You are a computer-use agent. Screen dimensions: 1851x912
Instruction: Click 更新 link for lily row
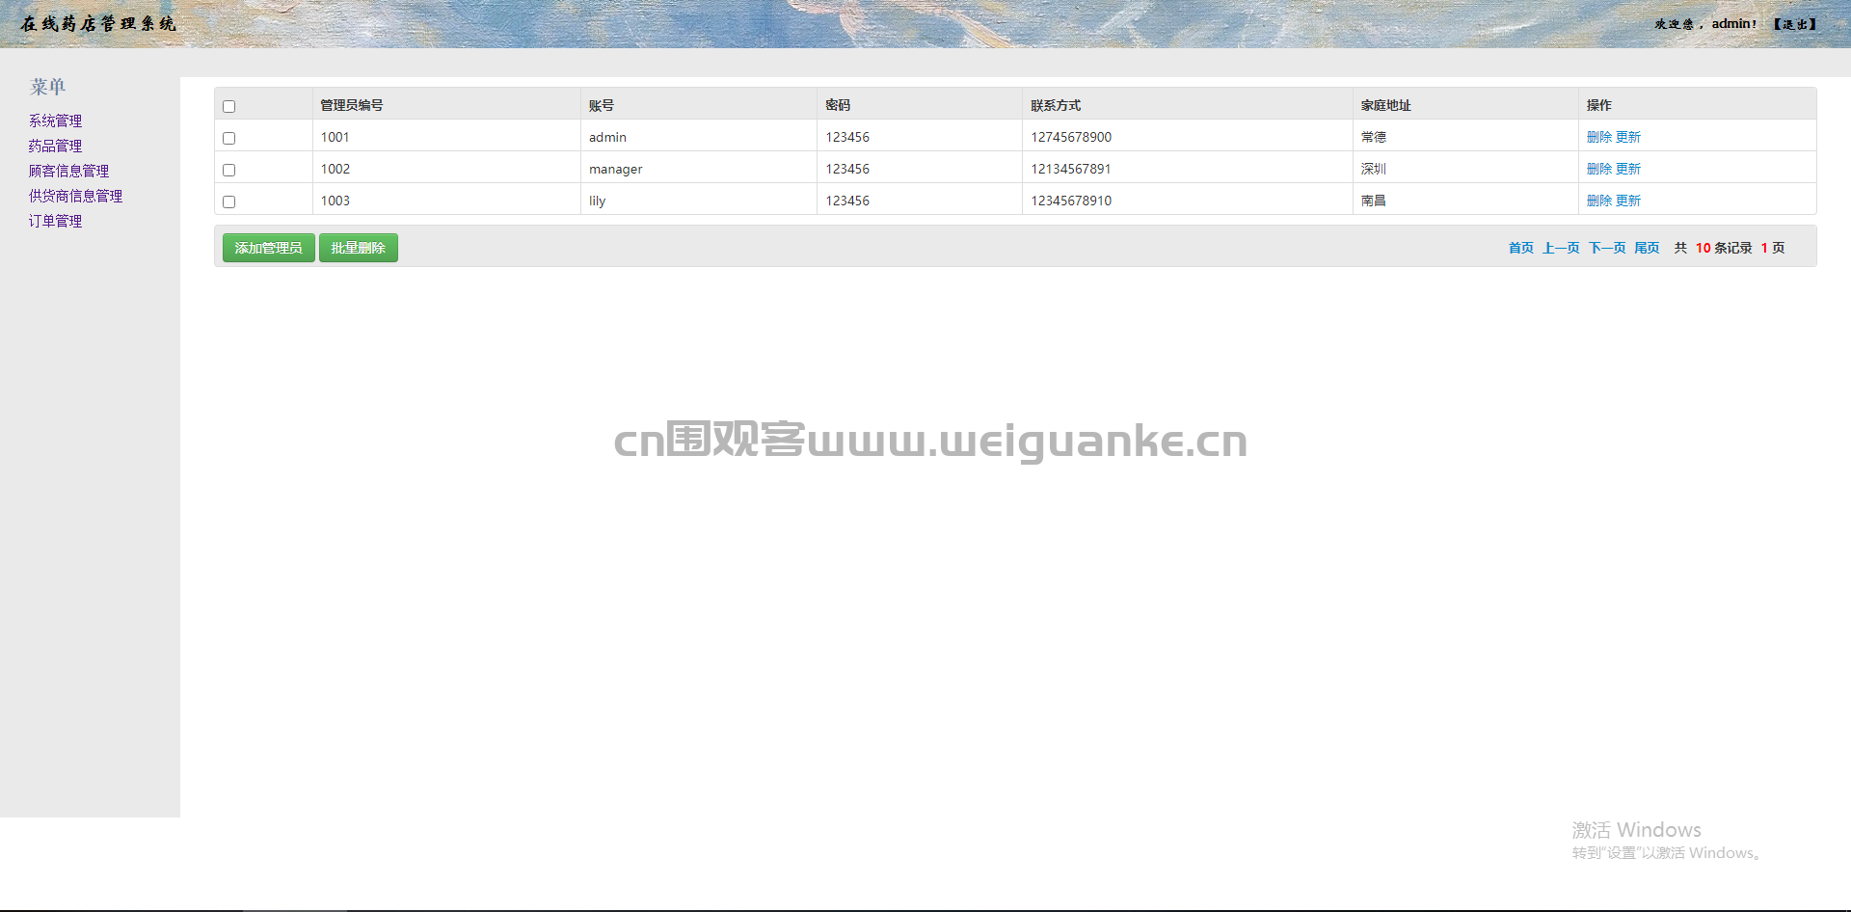click(1628, 201)
